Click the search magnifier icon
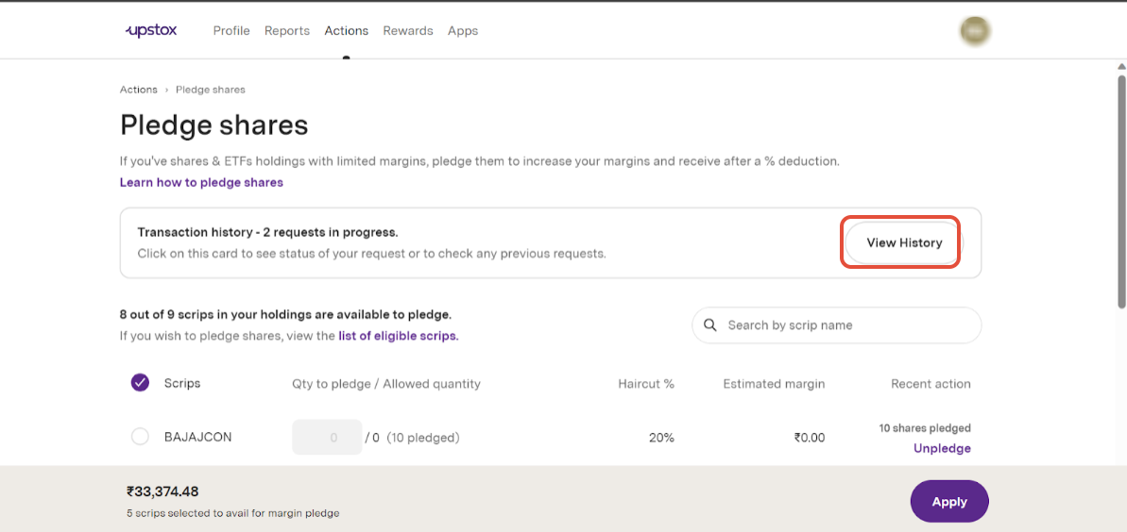Screen dimensions: 1127x532 [710, 325]
